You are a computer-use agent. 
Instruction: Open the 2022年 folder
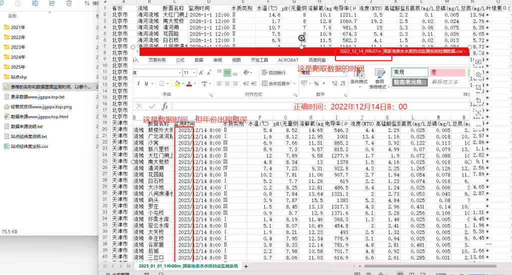14,37
